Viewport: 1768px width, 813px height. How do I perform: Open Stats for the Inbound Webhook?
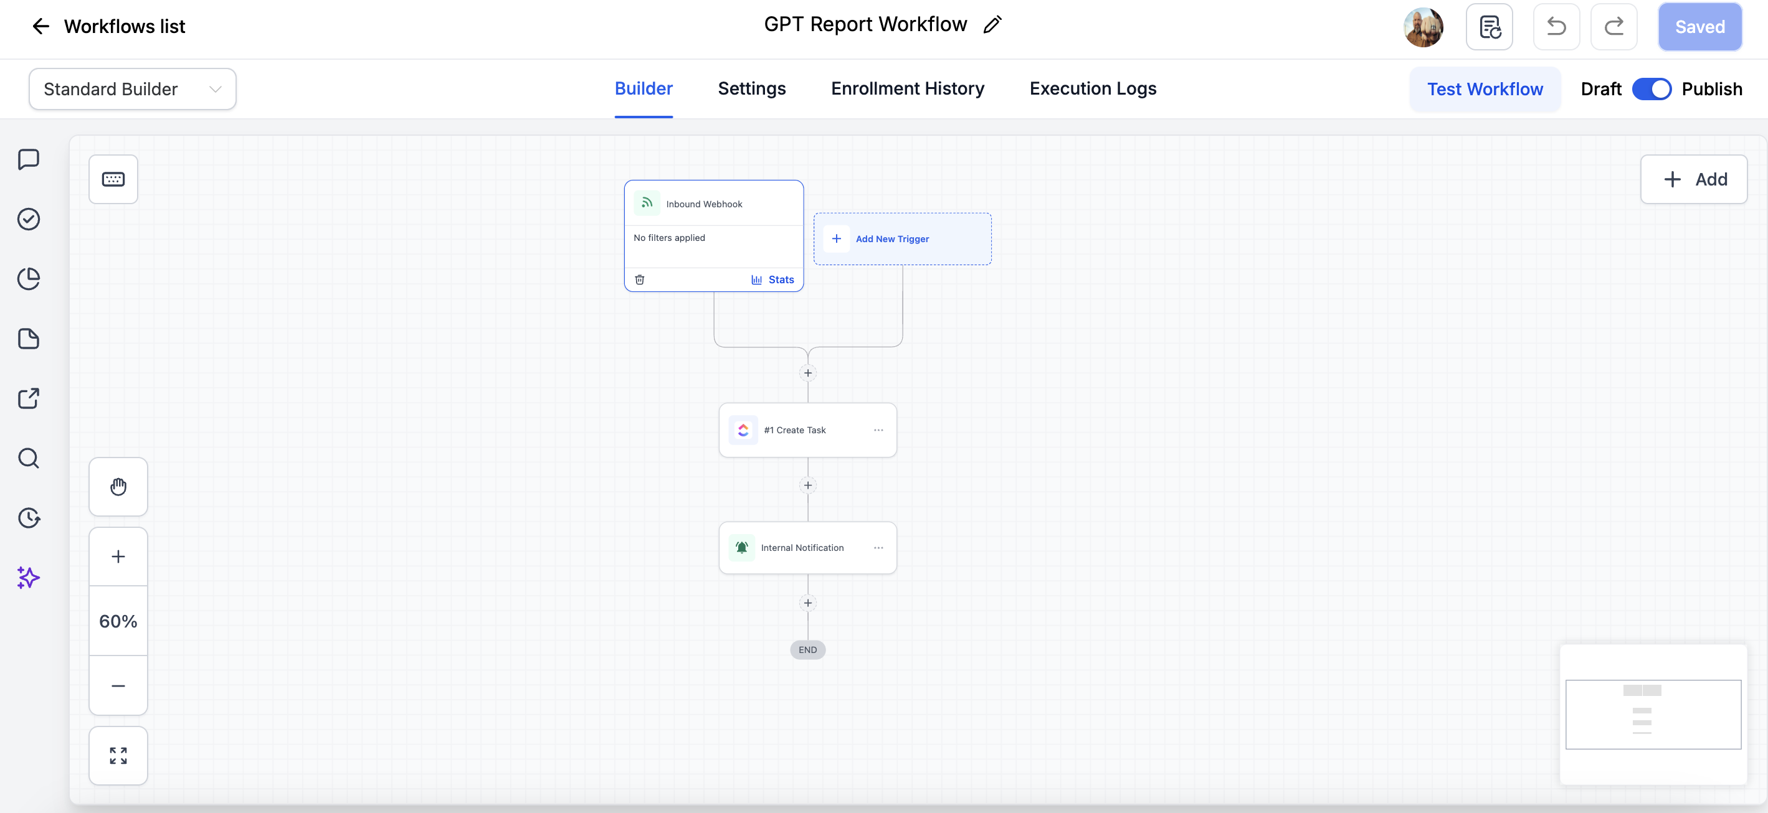pos(773,280)
